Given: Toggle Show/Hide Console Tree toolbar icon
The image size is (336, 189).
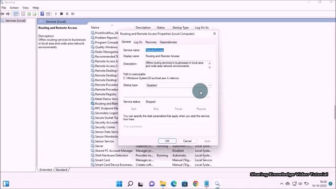Looking at the screenshot, I should [16, 14].
